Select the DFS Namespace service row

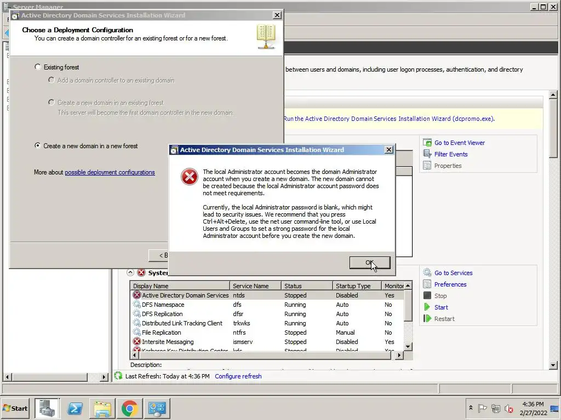coord(267,305)
